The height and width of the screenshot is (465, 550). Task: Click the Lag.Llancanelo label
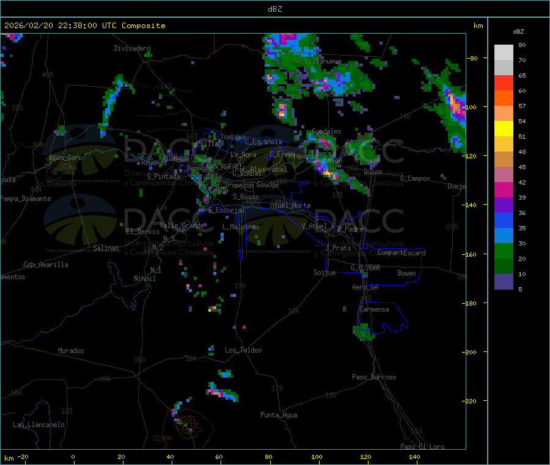pos(38,425)
